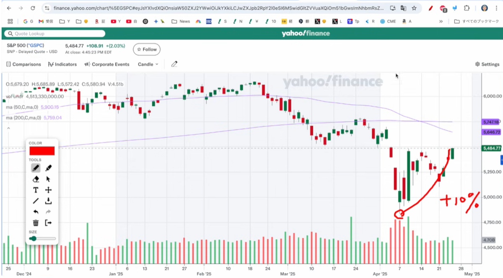The image size is (503, 278).
Task: Click the redo arrow in tools panel
Action: coord(49,212)
